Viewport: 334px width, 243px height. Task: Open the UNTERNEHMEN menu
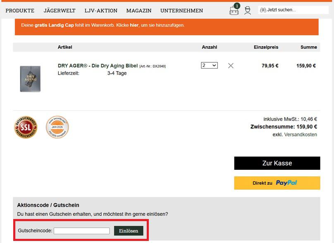pyautogui.click(x=182, y=10)
